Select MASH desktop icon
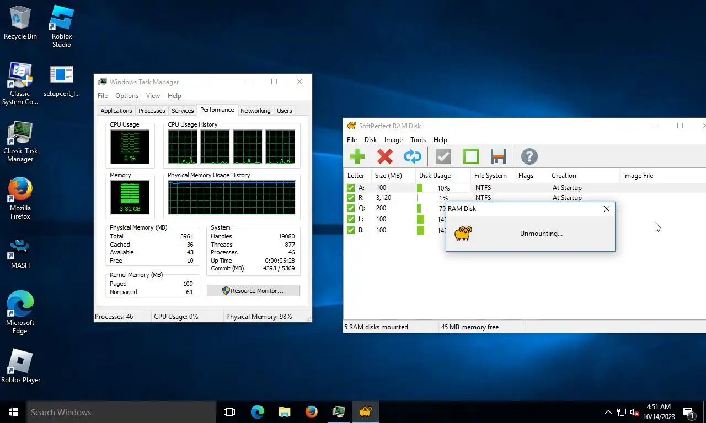Image resolution: width=706 pixels, height=423 pixels. pyautogui.click(x=20, y=253)
